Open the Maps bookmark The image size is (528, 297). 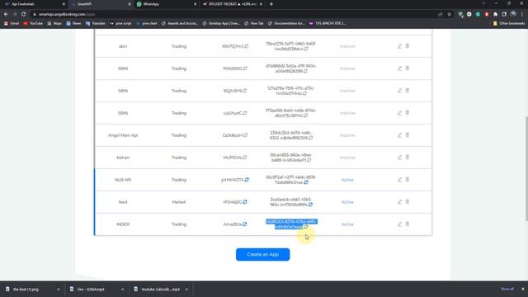(x=54, y=23)
